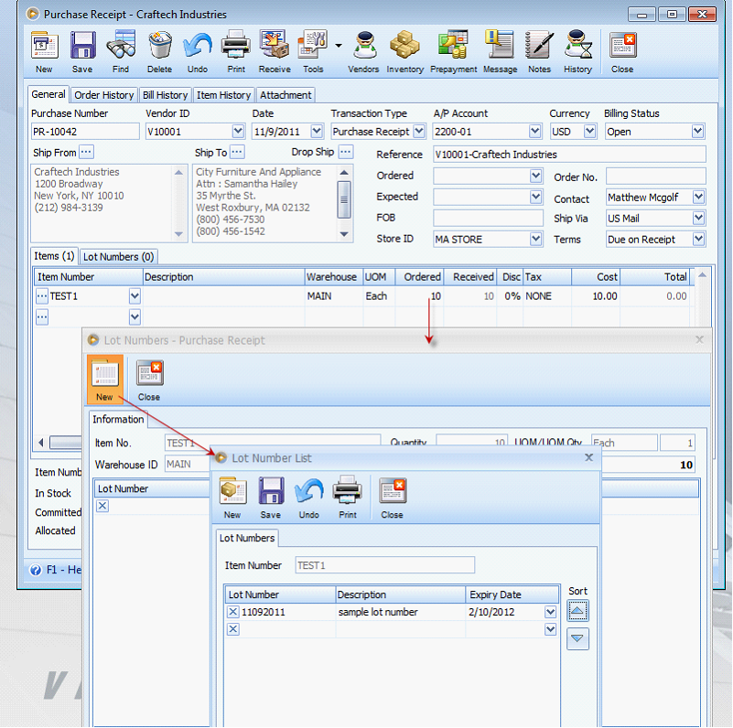Click left arrow of items grid horizontal scrollbar
This screenshot has height=728, width=733.
[x=41, y=442]
